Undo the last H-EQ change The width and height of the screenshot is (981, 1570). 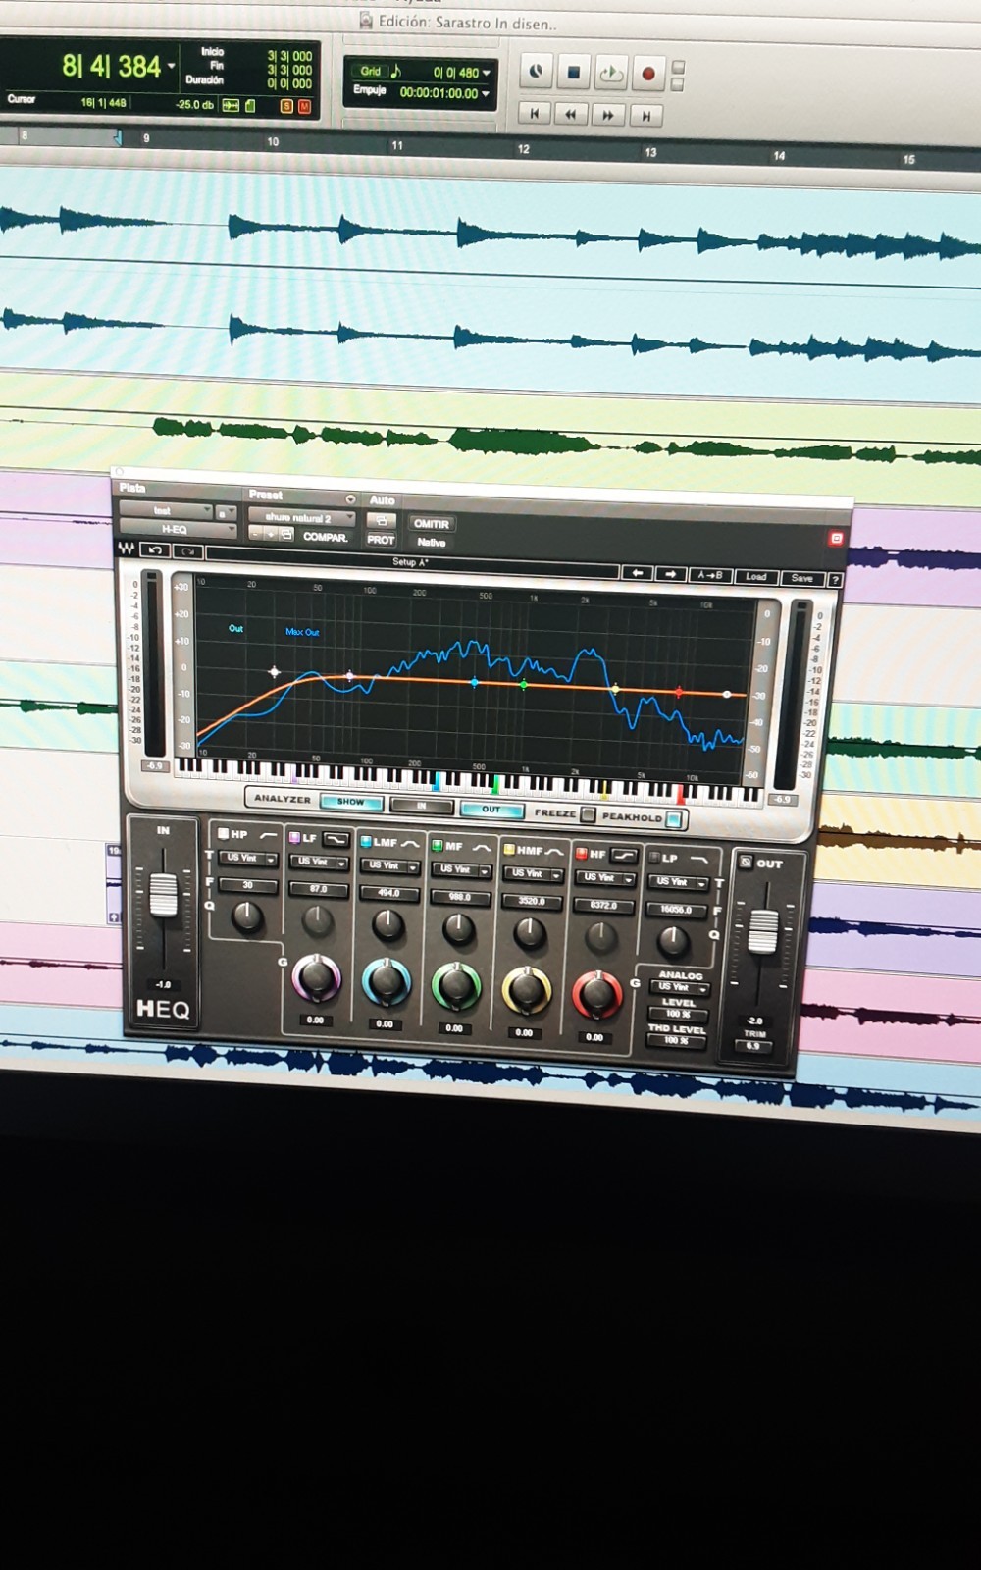pos(155,550)
